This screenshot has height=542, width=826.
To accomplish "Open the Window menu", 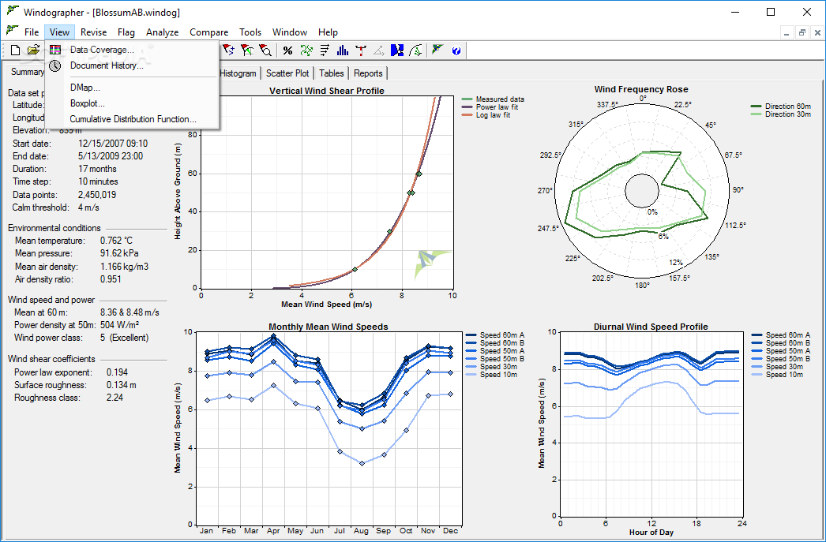I will pyautogui.click(x=290, y=32).
